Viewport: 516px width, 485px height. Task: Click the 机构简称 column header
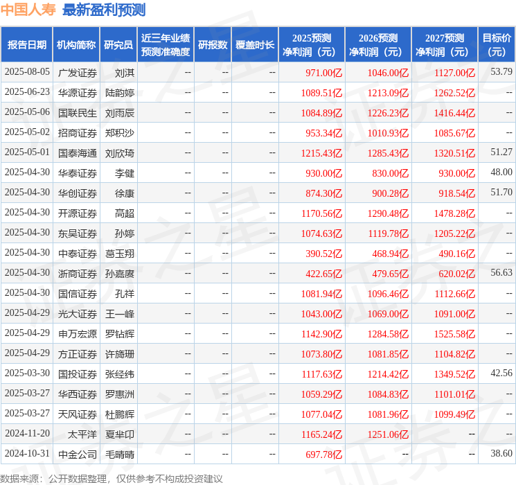pyautogui.click(x=76, y=45)
